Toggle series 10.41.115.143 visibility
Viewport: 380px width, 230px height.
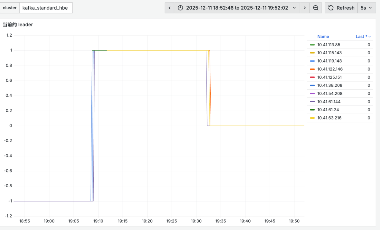(329, 53)
